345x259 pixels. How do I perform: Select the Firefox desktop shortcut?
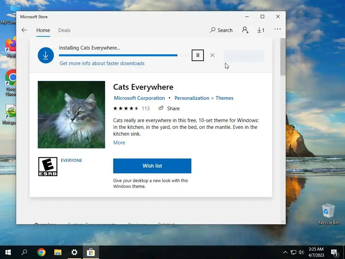(11, 47)
